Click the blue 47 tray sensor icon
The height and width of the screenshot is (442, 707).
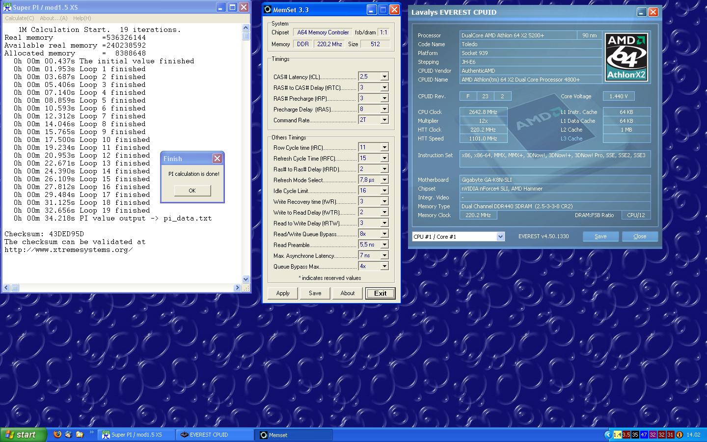644,435
